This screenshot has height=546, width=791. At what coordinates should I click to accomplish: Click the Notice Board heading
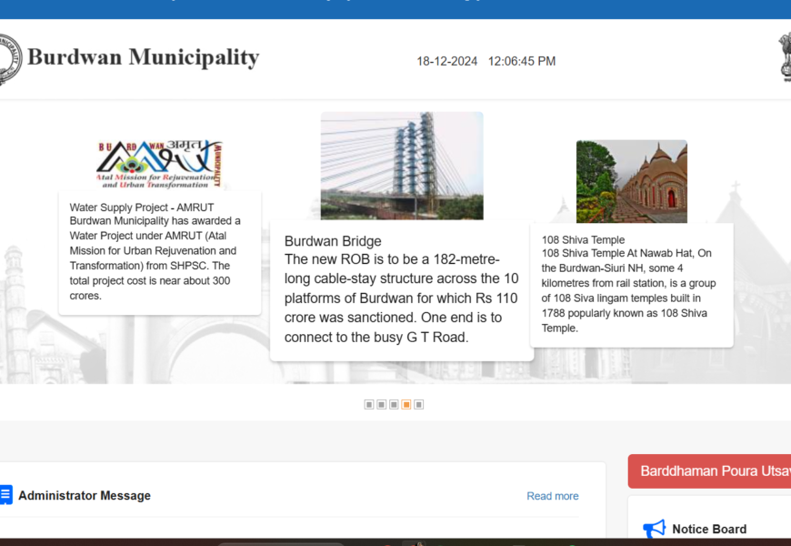click(x=708, y=529)
